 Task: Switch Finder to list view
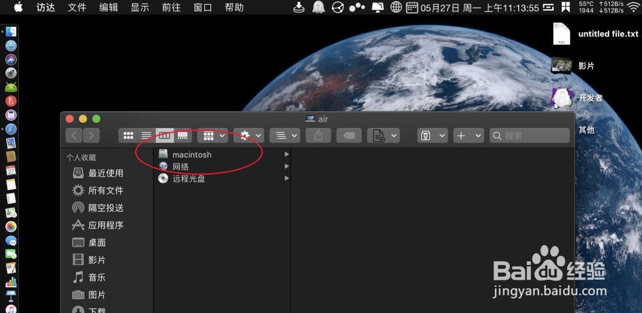point(146,135)
